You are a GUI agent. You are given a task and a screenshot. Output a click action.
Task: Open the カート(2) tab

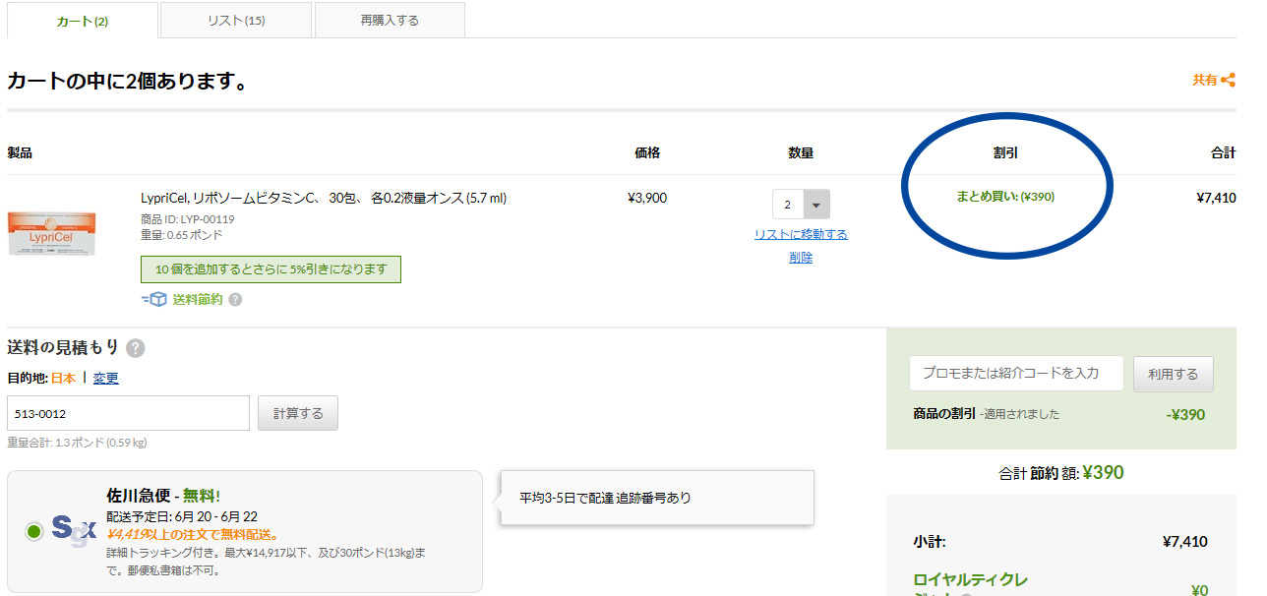pos(83,21)
